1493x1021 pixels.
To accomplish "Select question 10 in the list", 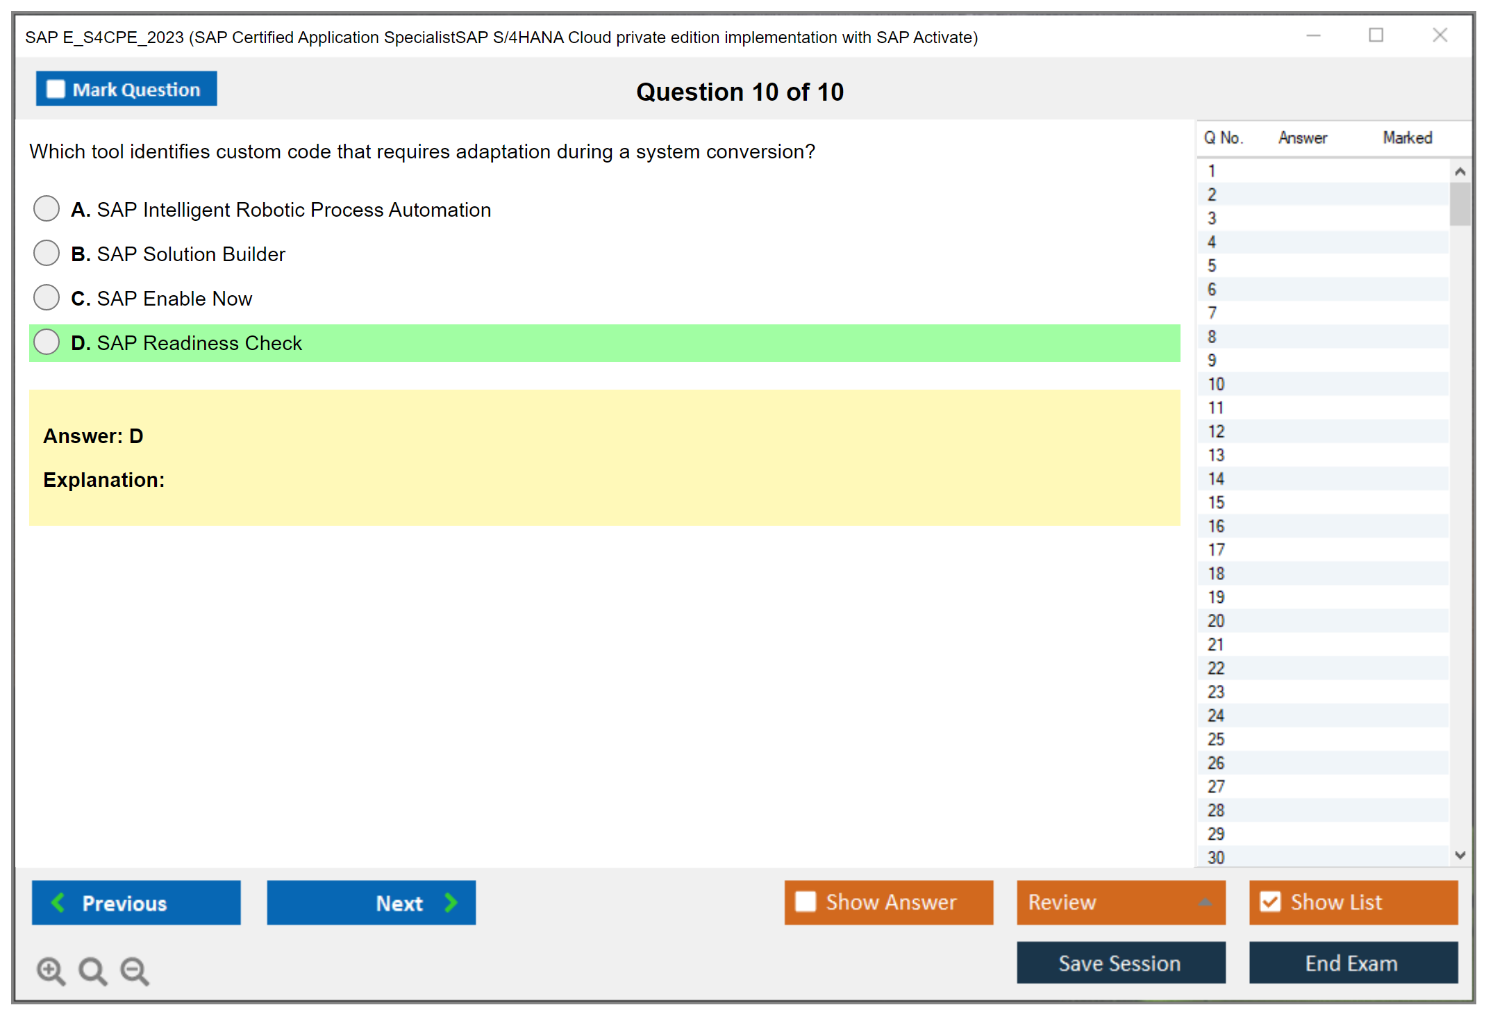I will [1216, 384].
